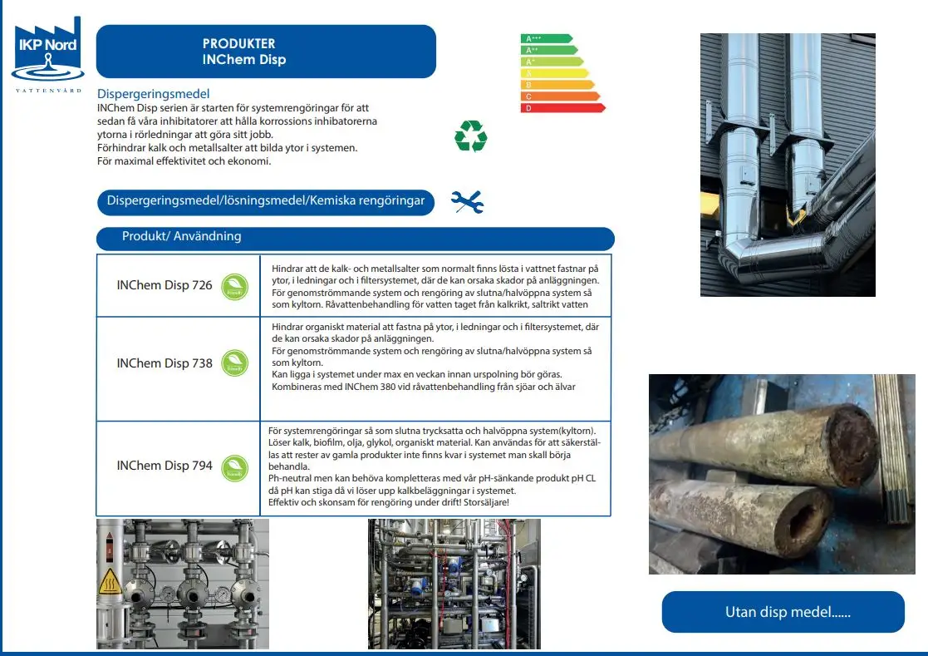
Task: Open the PRODUKTER INChem Disp header
Action: [x=266, y=52]
